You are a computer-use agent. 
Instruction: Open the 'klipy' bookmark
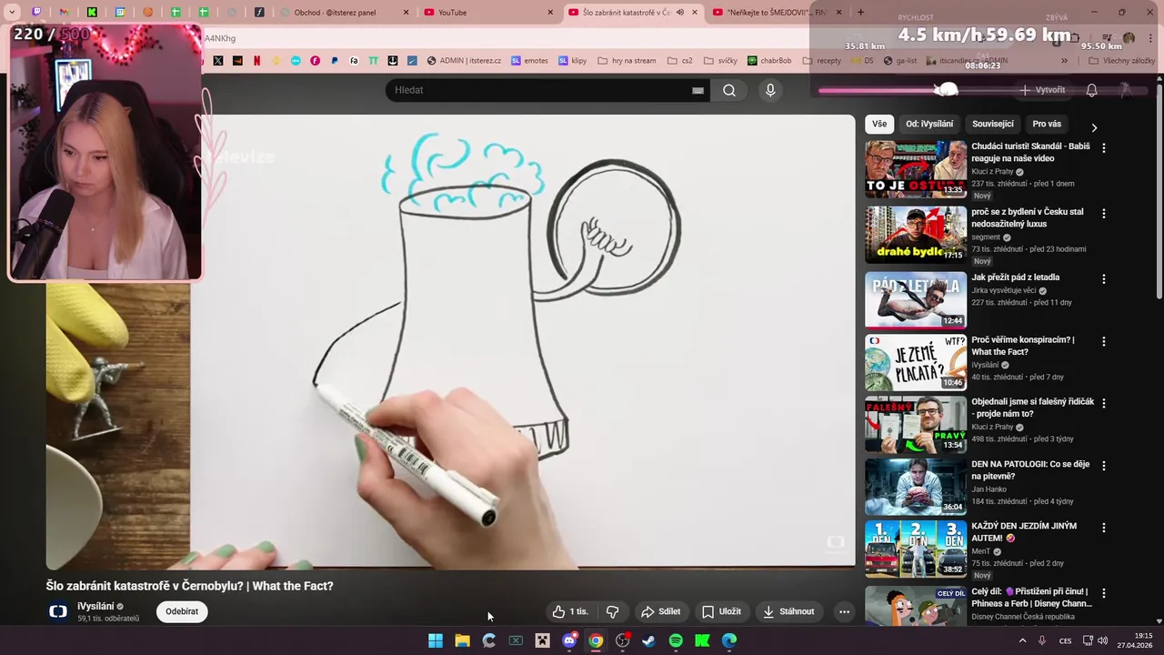(x=573, y=61)
